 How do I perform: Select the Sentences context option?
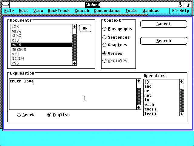coord(116,37)
